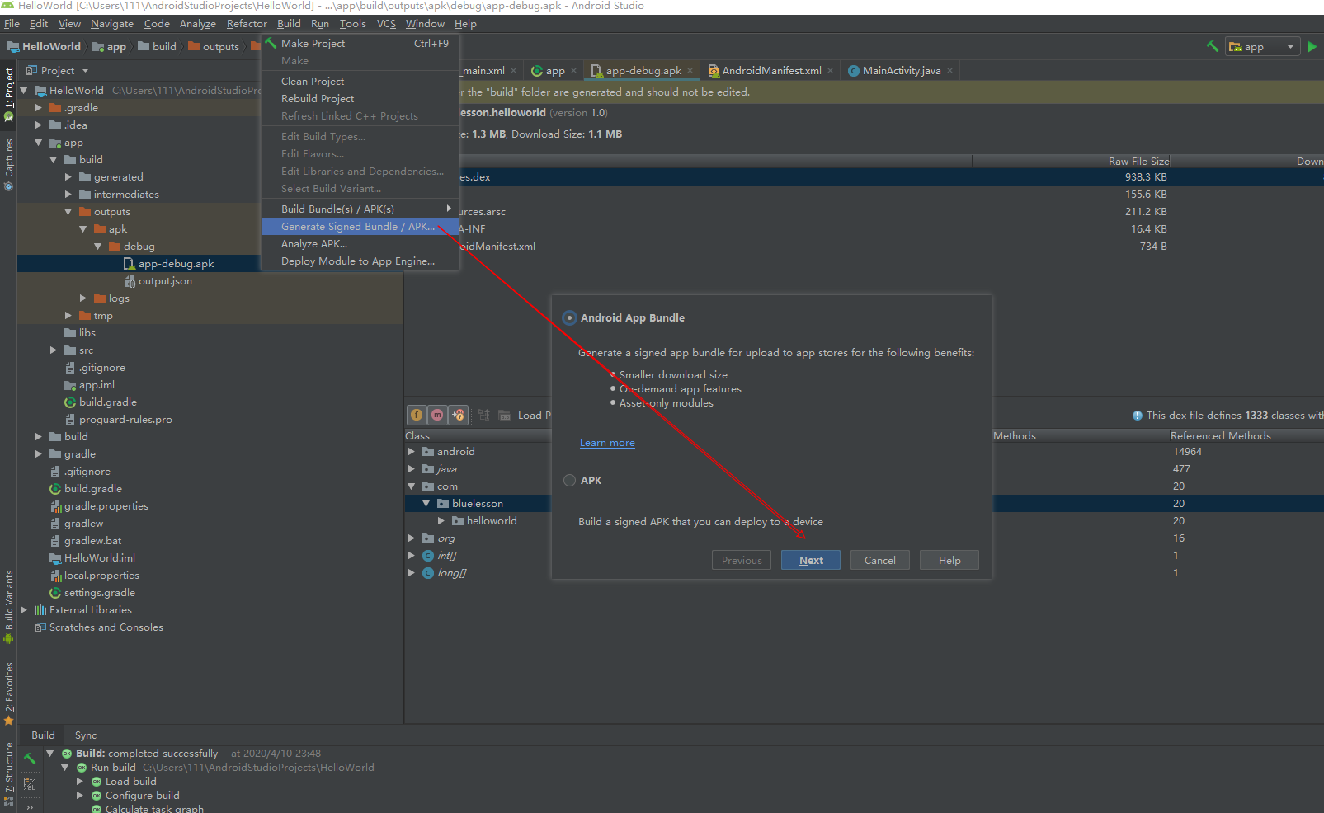Image resolution: width=1324 pixels, height=813 pixels.
Task: Click the settings.gradle file icon
Action: pos(55,593)
